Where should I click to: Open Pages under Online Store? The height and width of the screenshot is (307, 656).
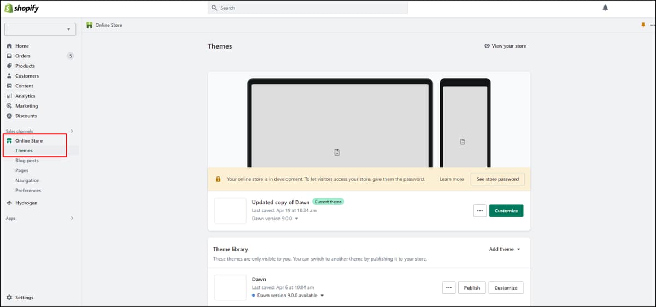pyautogui.click(x=22, y=170)
